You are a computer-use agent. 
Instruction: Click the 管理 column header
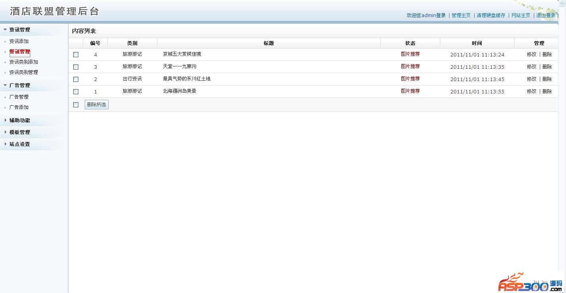tap(539, 43)
